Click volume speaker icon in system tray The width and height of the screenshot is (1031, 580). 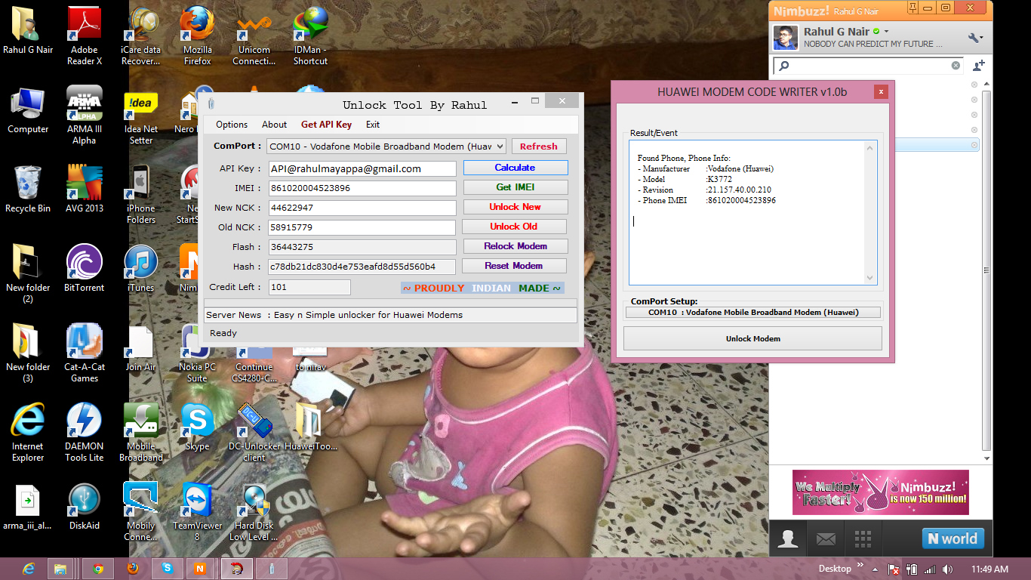947,569
